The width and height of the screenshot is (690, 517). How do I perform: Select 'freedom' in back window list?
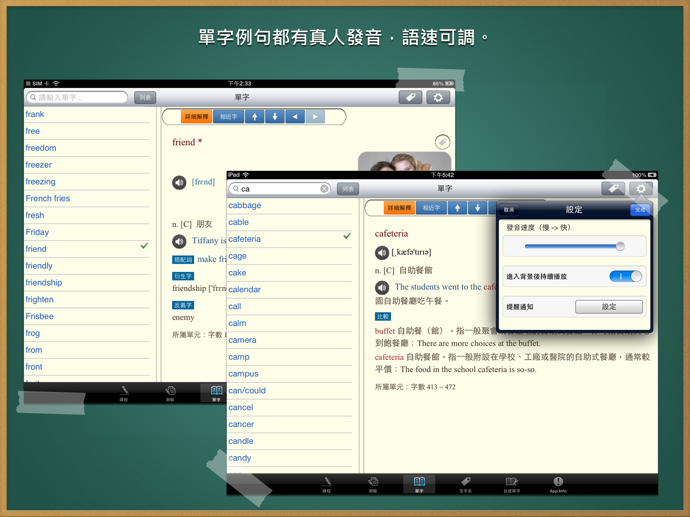(87, 148)
